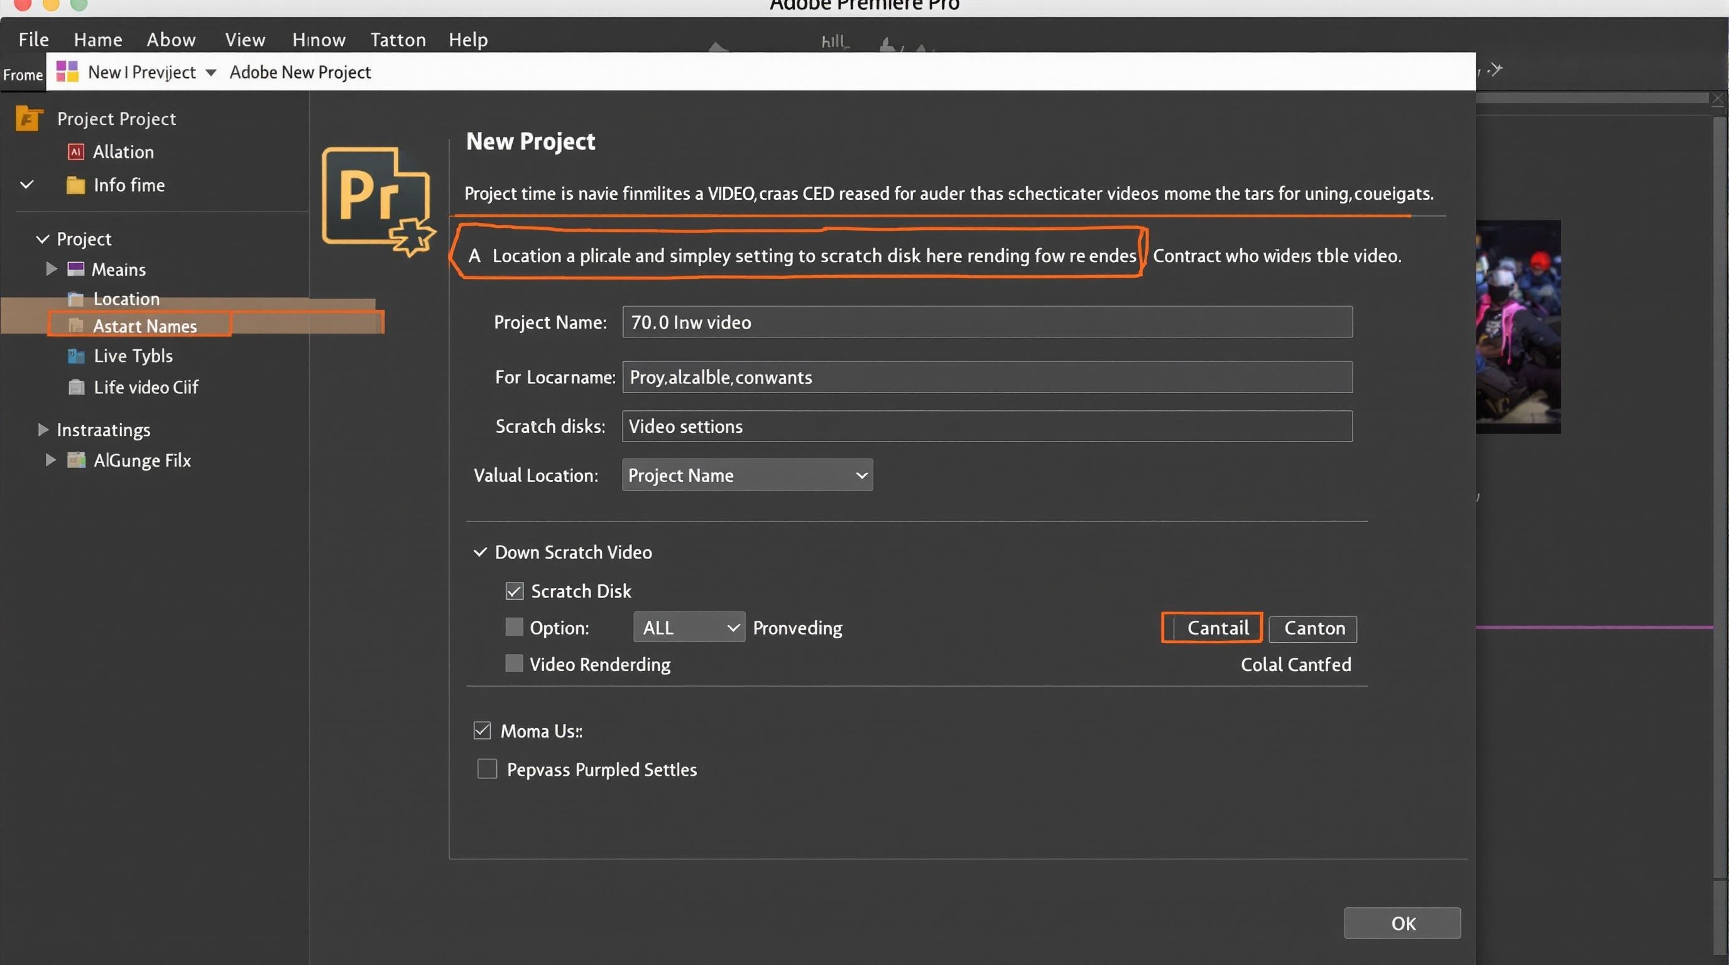Click the colorful New Prevjject tile icon
1729x965 pixels.
point(67,71)
